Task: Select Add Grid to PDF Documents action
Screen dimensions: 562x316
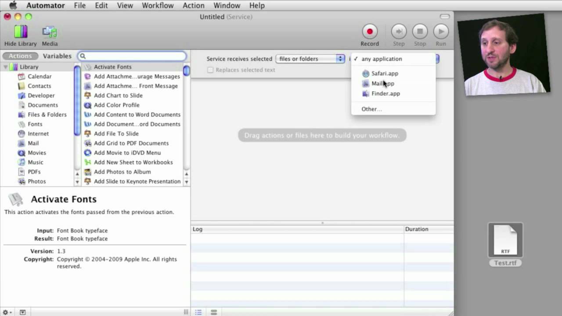Action: point(132,144)
